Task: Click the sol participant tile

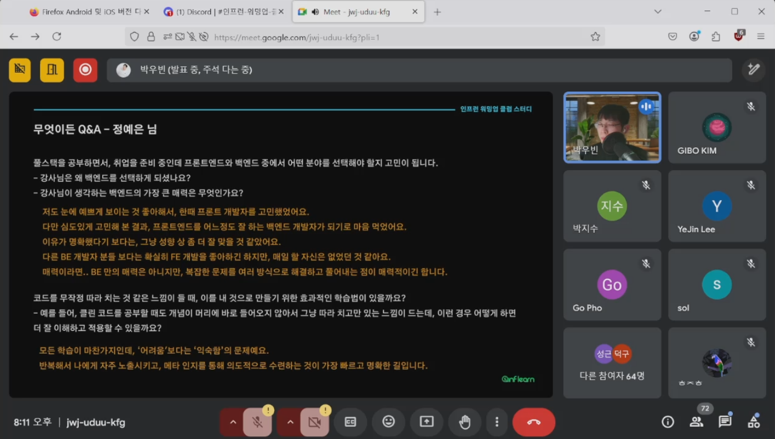Action: pyautogui.click(x=717, y=285)
